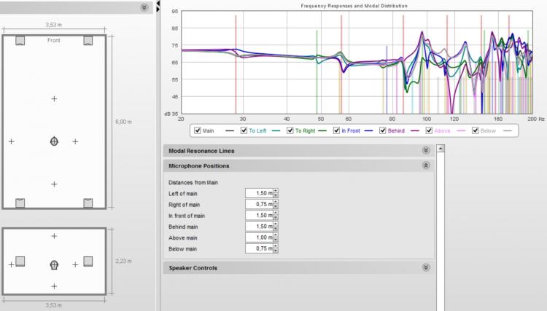Click the listener head in elevation view
Viewport: 547px width, 311px height.
click(x=54, y=264)
